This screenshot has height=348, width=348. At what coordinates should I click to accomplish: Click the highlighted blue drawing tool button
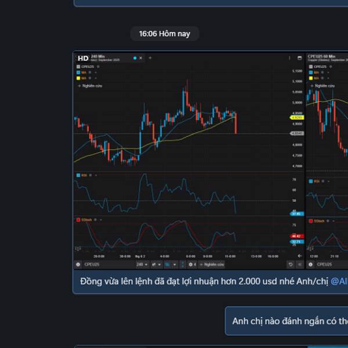tap(168, 264)
